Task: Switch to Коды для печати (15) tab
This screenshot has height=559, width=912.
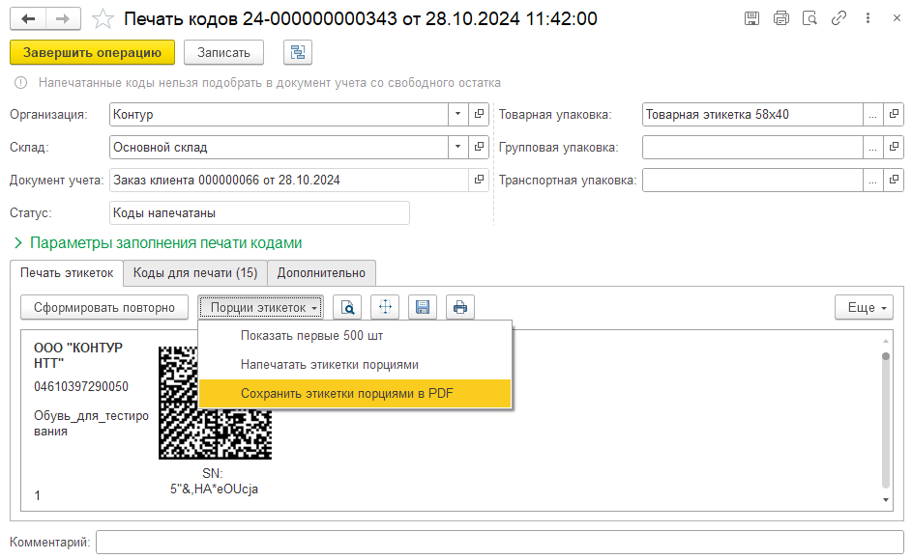Action: (194, 273)
